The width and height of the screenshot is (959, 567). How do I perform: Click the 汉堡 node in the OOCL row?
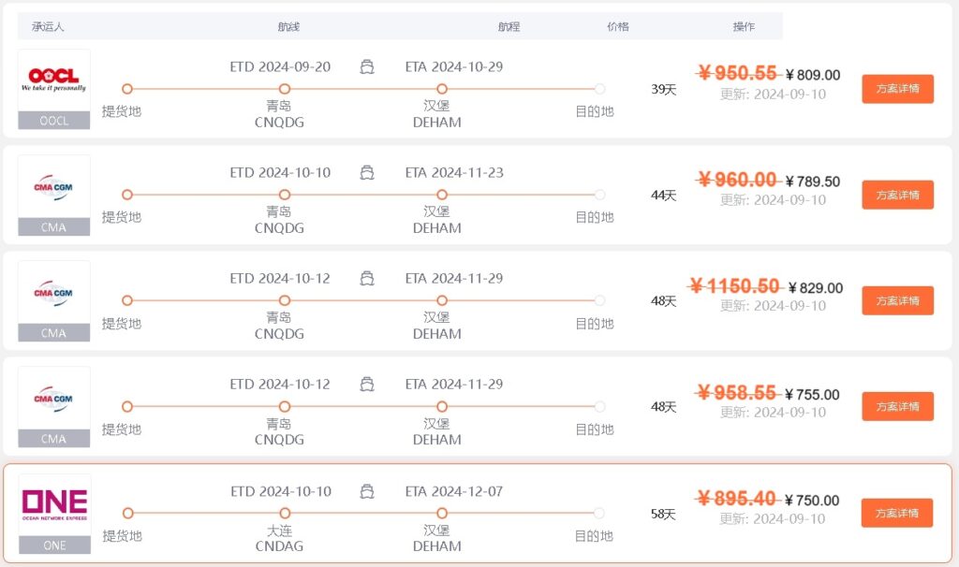(442, 89)
